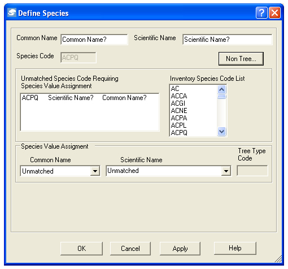Click the resize grip in dialog corner

pyautogui.click(x=278, y=259)
